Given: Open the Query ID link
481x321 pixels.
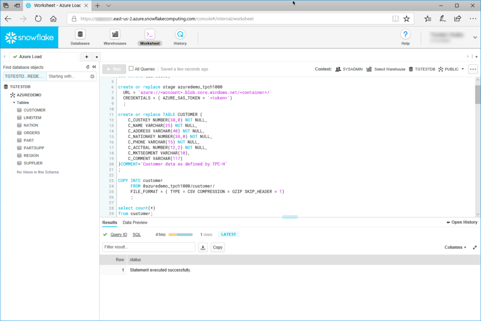Looking at the screenshot, I should tap(118, 234).
